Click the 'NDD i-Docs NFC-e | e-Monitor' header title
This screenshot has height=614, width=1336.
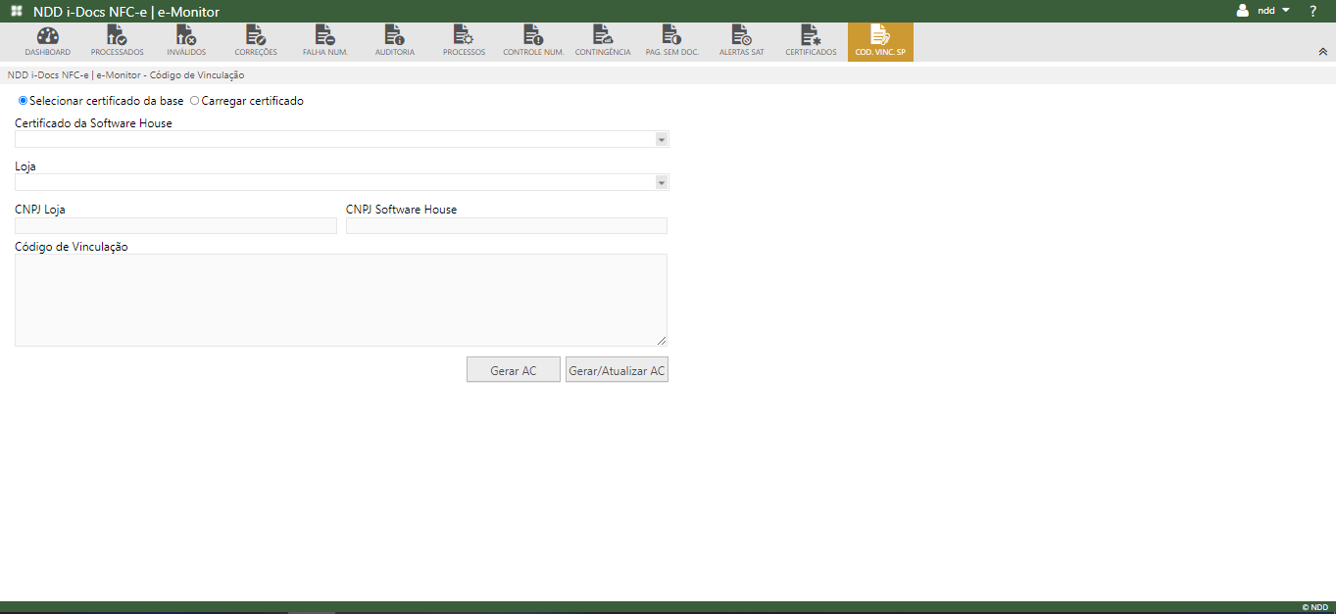pyautogui.click(x=126, y=12)
